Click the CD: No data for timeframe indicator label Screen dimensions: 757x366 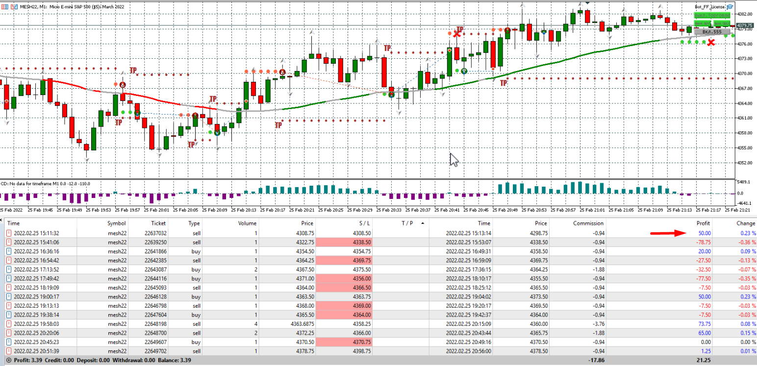coord(45,184)
